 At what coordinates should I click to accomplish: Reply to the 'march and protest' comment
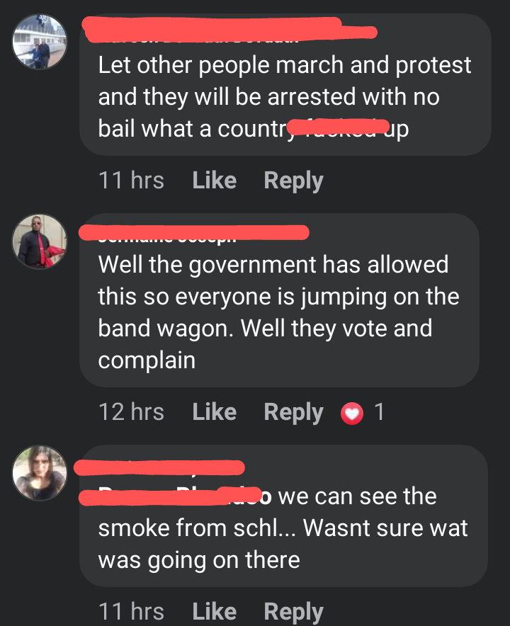[x=293, y=181]
